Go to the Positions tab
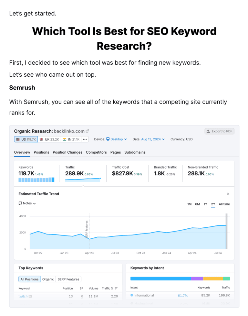The height and width of the screenshot is (316, 248). pyautogui.click(x=41, y=152)
